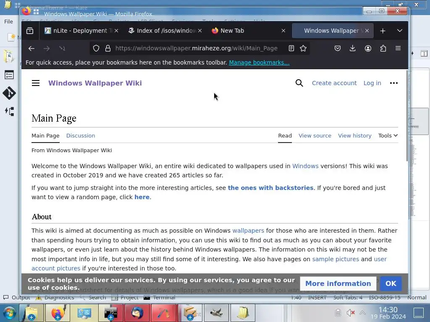The image size is (430, 322).
Task: Open the wallpapers link in About
Action: click(248, 231)
